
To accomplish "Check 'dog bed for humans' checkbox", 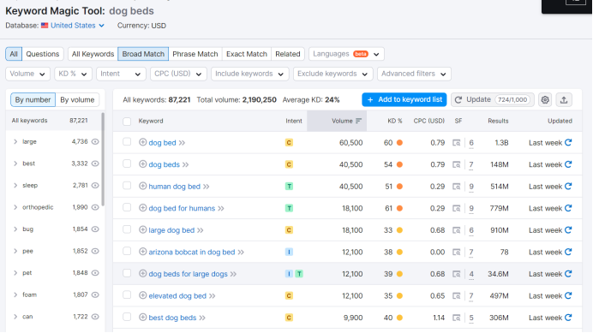I will [127, 208].
